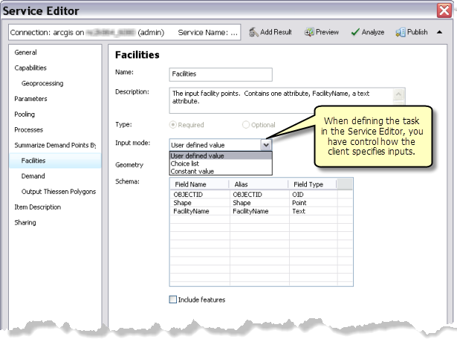Enable the Include features checkbox
457x339 pixels.
[174, 300]
